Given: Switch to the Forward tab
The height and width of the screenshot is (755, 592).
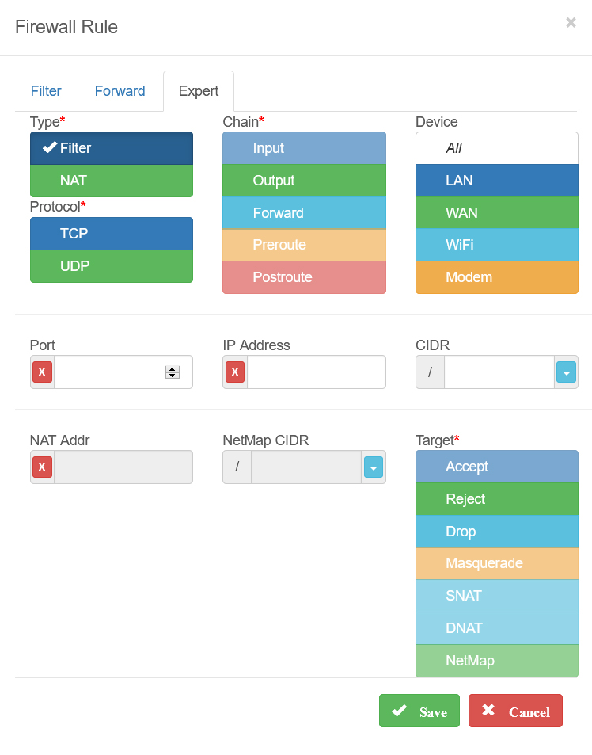Looking at the screenshot, I should point(120,91).
